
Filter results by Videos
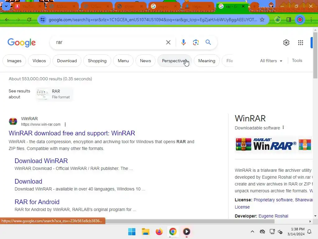click(x=39, y=61)
